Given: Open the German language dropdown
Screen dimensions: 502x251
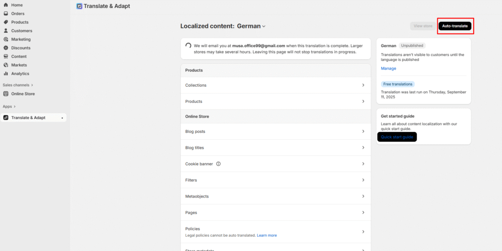Looking at the screenshot, I should point(251,26).
